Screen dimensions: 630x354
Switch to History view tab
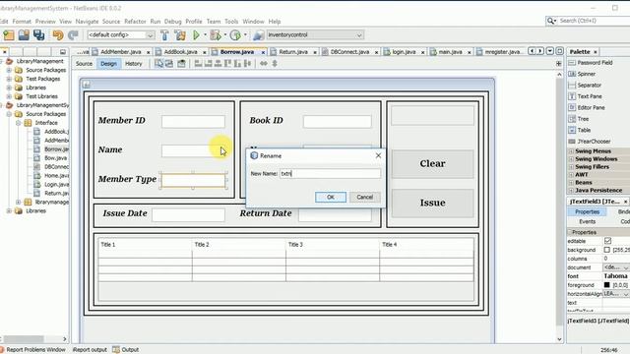point(134,63)
